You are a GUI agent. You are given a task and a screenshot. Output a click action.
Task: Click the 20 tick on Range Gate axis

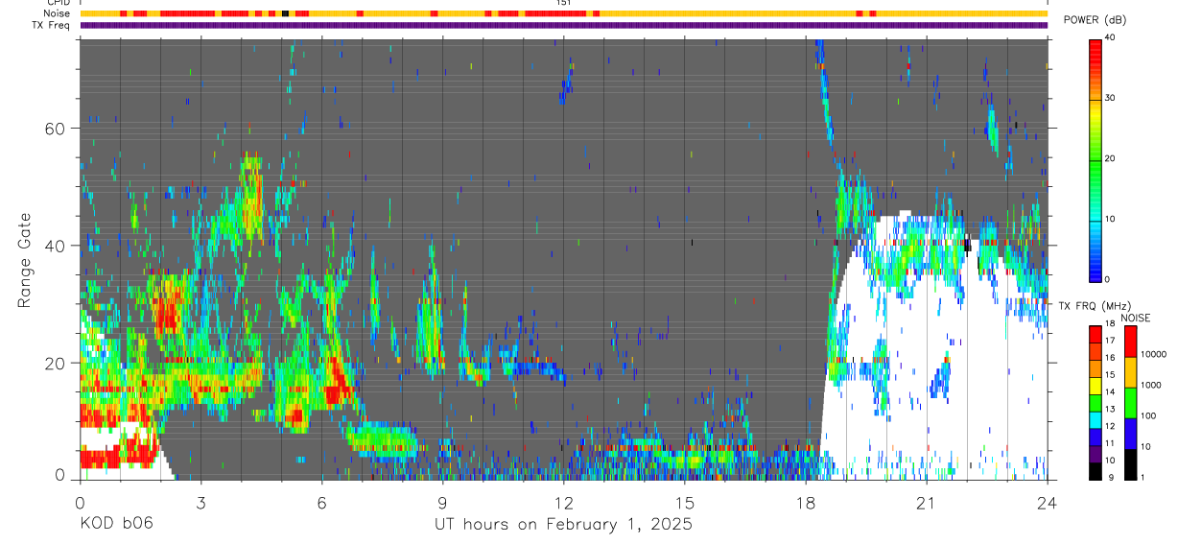click(x=56, y=363)
